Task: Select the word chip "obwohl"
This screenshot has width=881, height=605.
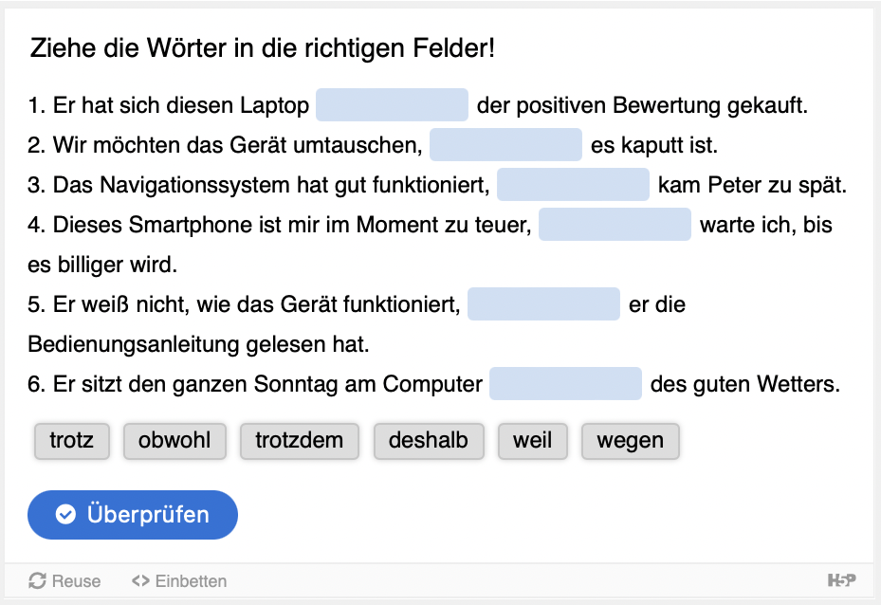Action: [x=174, y=441]
